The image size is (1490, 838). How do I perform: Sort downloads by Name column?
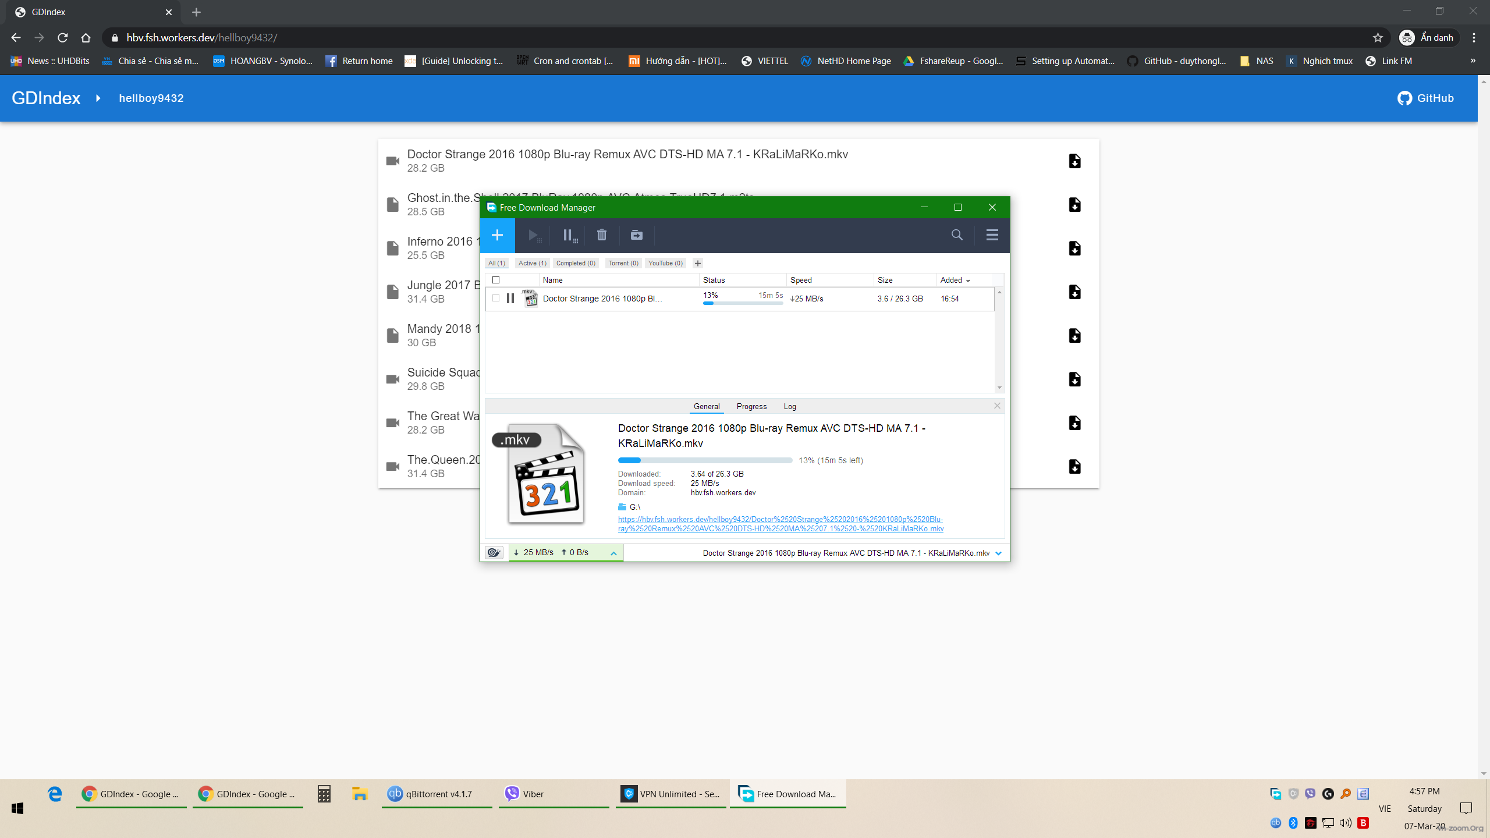[552, 280]
